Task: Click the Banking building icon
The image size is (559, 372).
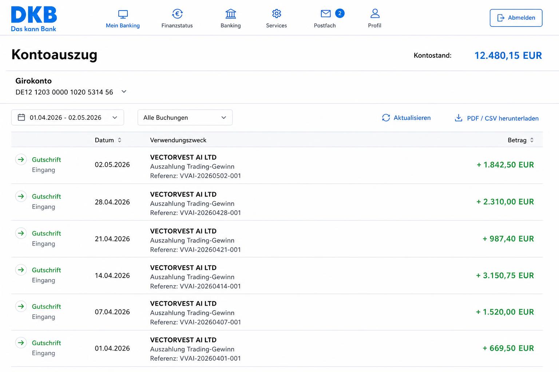Action: pyautogui.click(x=231, y=14)
